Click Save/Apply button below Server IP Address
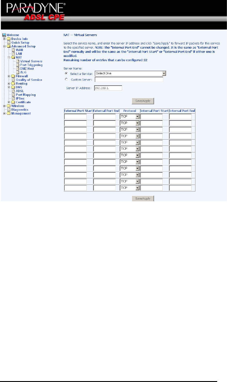Viewport: 227px width, 382px height. (x=143, y=101)
